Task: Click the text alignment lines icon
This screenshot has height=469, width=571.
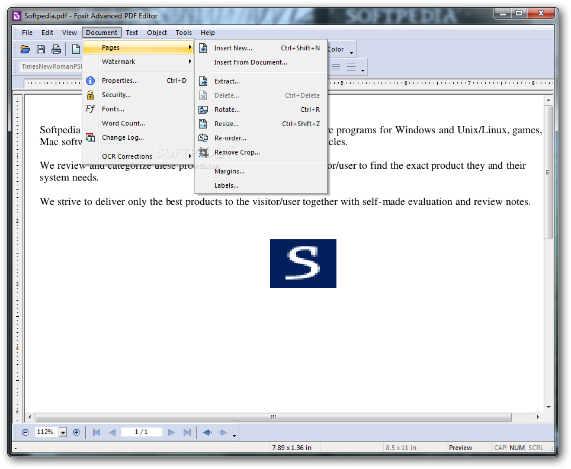Action: (x=336, y=67)
